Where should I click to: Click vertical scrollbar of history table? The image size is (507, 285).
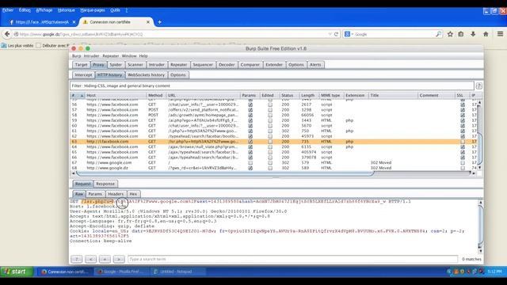(x=479, y=135)
